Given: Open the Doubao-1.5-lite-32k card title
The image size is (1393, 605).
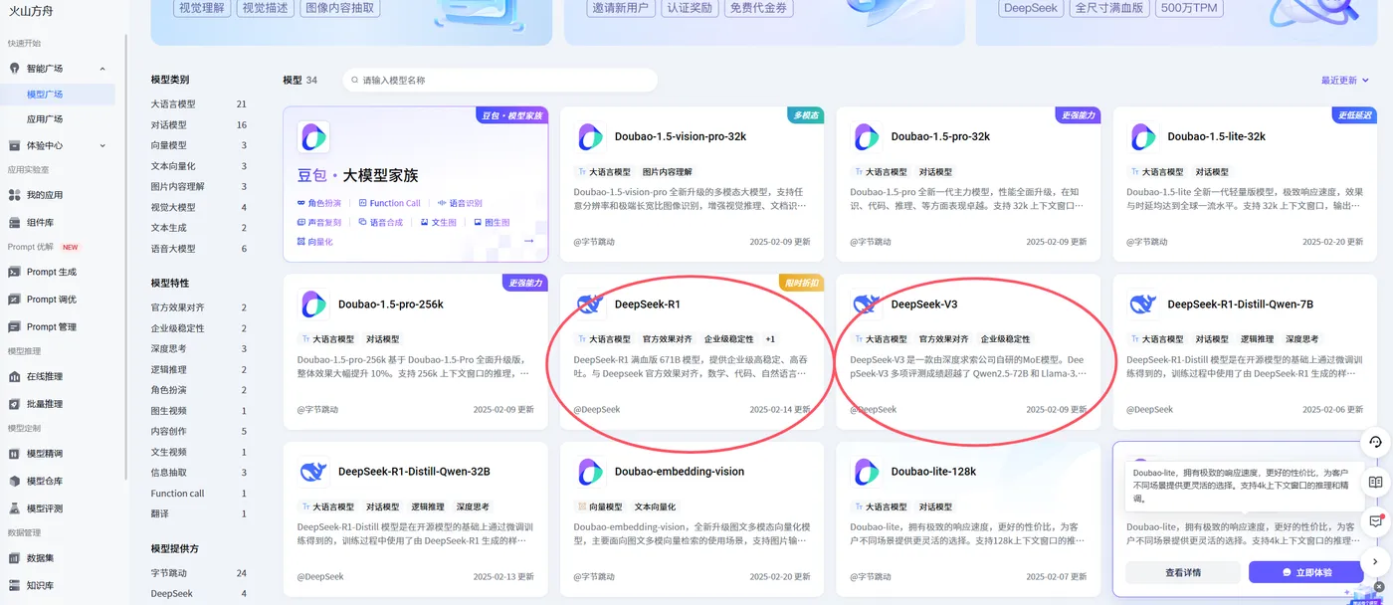Looking at the screenshot, I should 1215,136.
